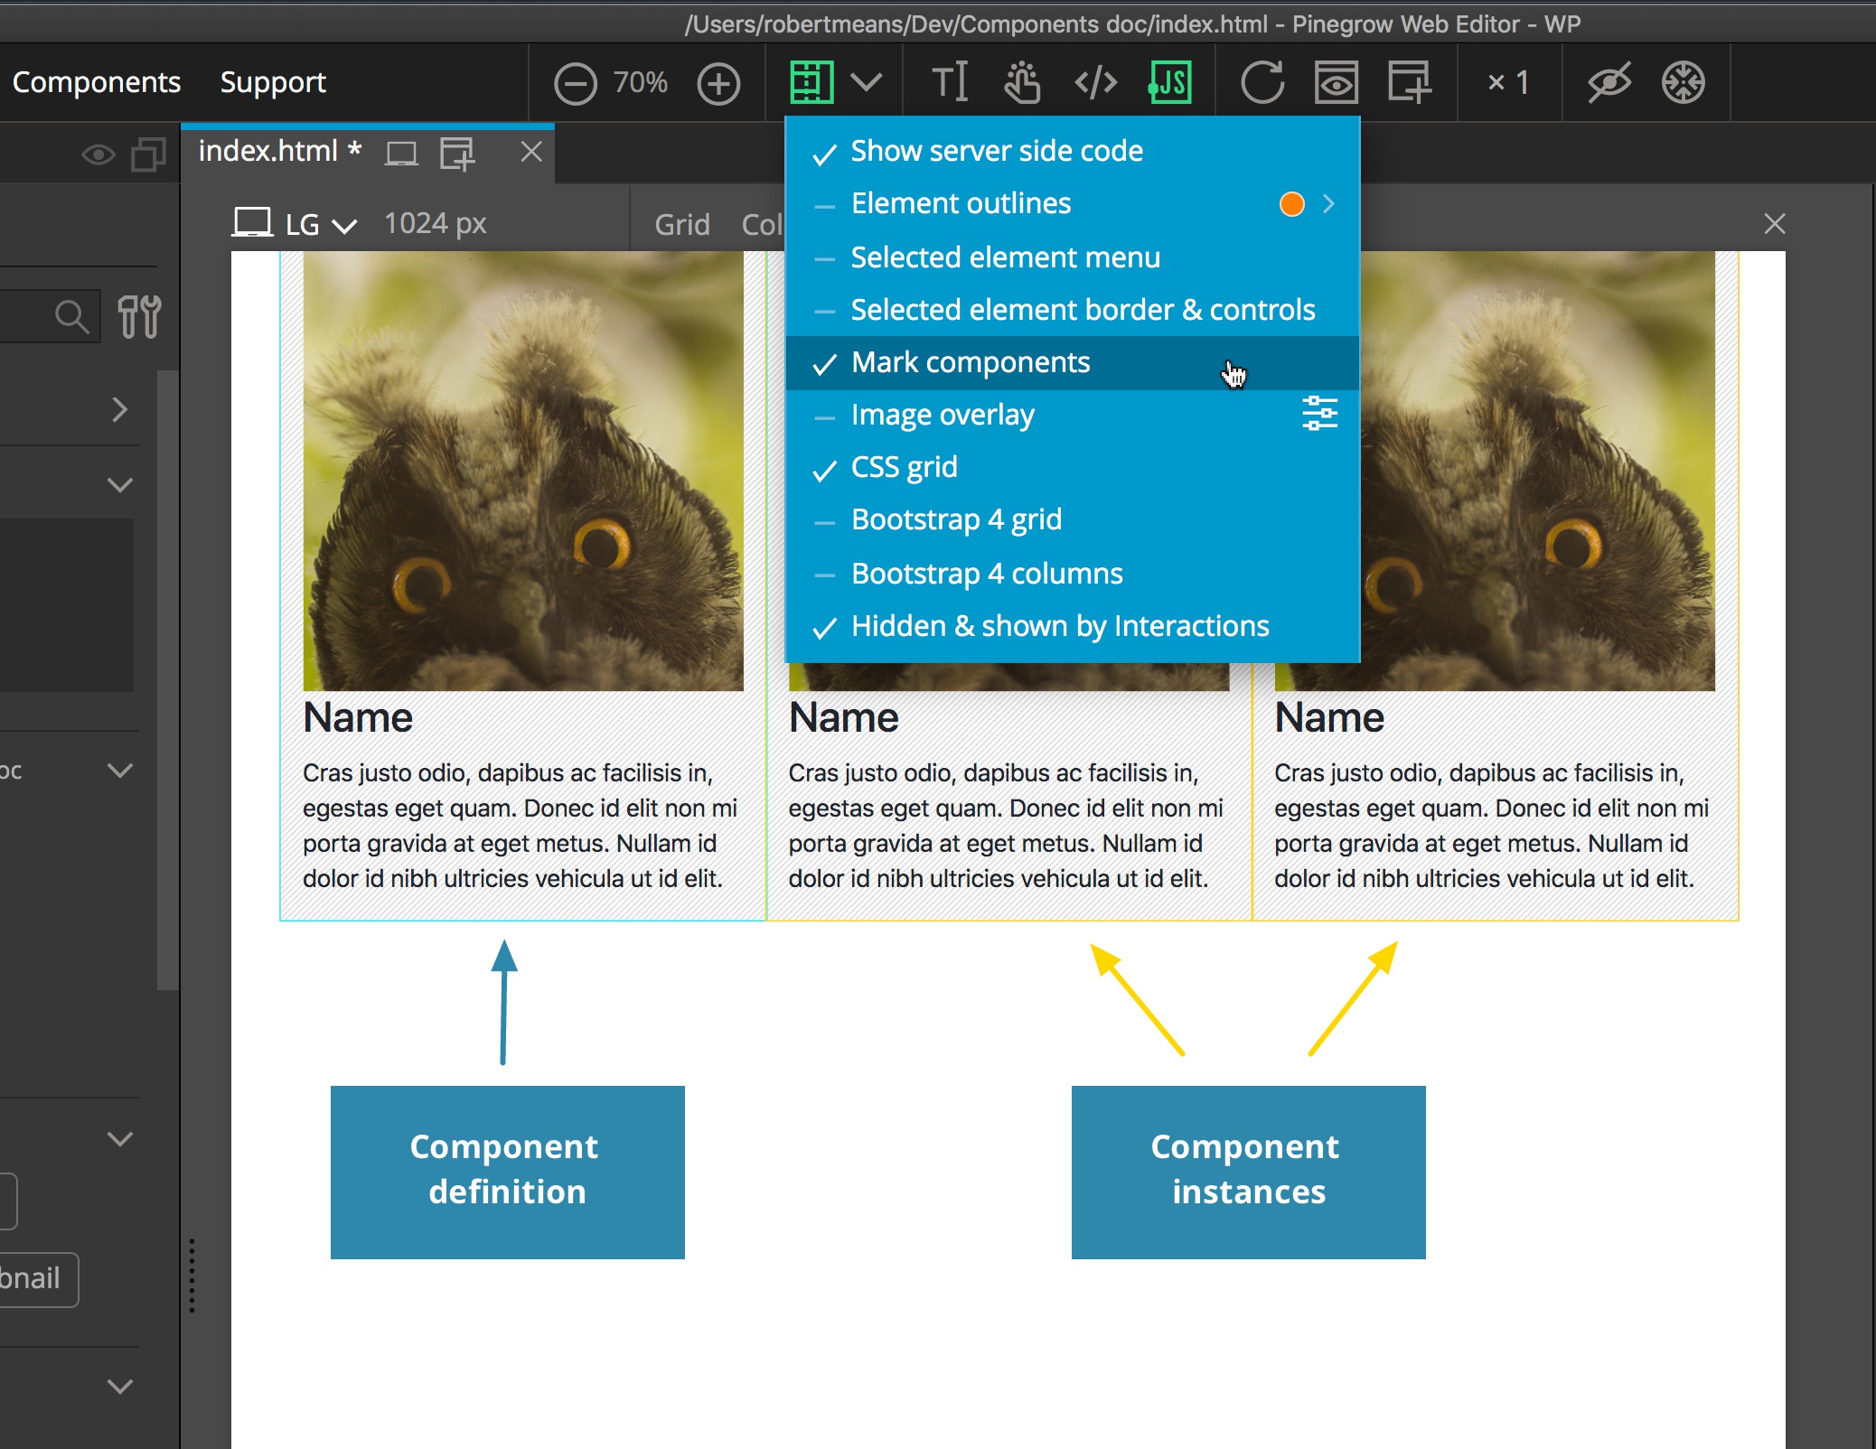The height and width of the screenshot is (1449, 1876).
Task: Click the 70% zoom level value
Action: pos(641,83)
